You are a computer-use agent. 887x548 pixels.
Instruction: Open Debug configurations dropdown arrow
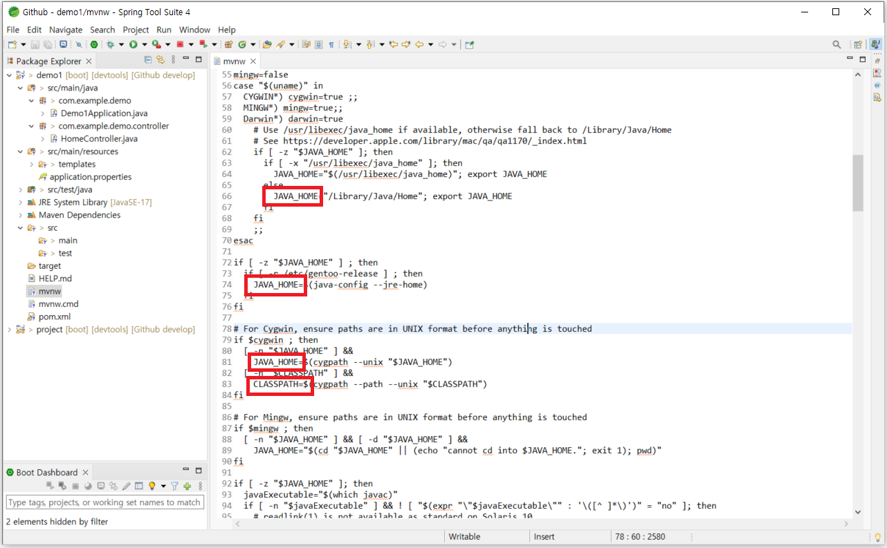pos(121,44)
